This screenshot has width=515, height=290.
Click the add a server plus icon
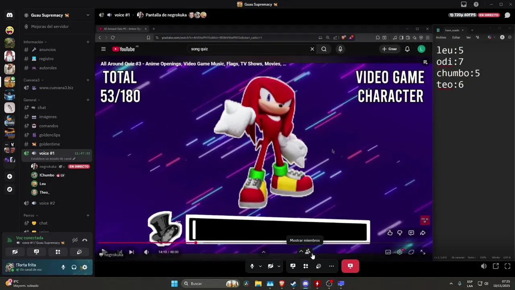pos(10,176)
